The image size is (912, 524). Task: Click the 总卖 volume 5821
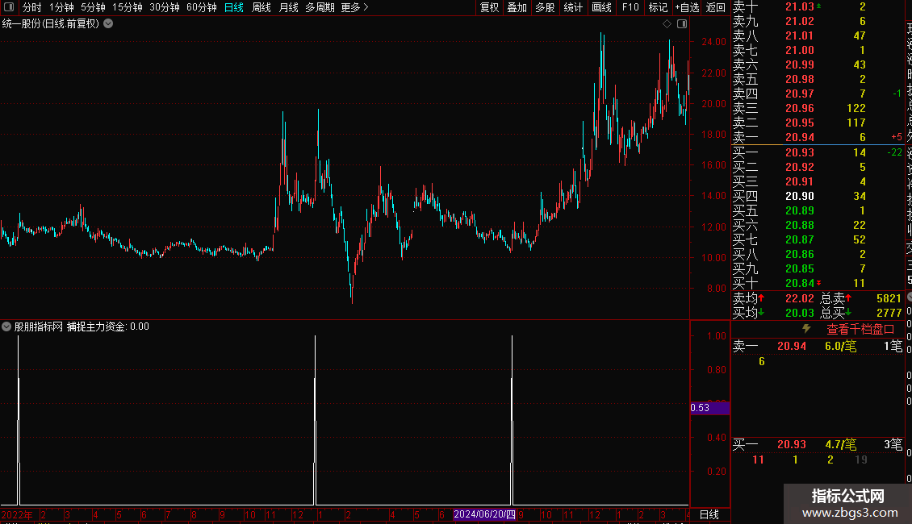click(889, 298)
